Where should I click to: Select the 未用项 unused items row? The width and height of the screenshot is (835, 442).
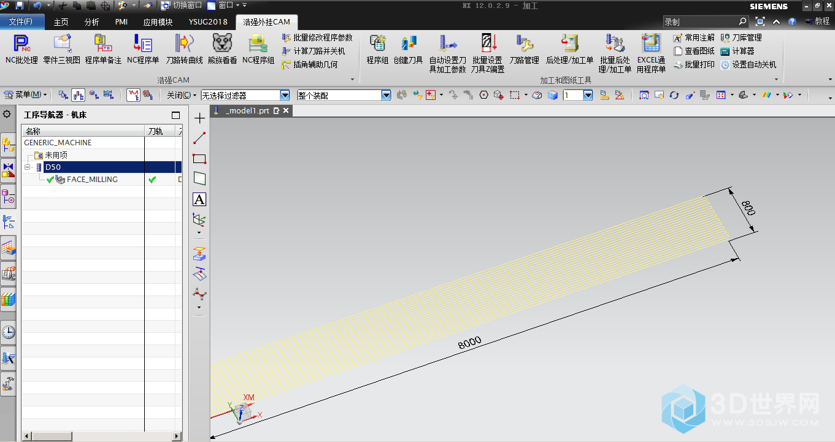pyautogui.click(x=55, y=155)
